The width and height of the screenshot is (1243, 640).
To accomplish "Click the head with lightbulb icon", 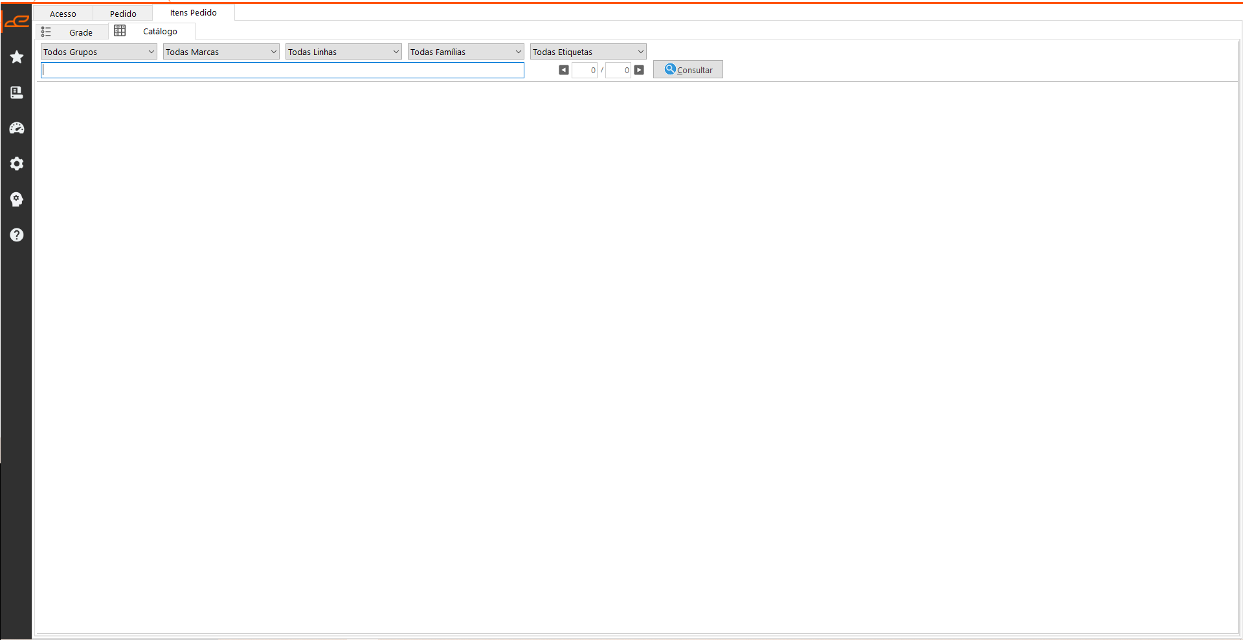I will (x=17, y=199).
